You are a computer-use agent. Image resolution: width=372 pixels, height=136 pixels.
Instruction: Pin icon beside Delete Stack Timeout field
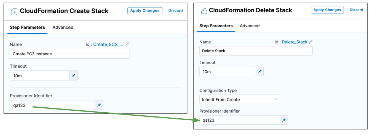pos(260,72)
